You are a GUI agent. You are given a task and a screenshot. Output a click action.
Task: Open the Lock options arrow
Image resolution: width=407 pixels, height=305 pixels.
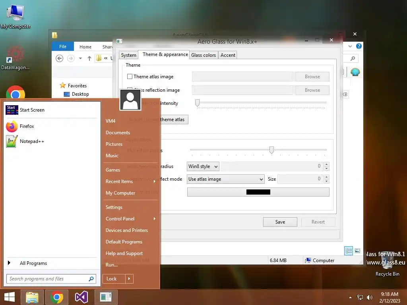[129, 279]
